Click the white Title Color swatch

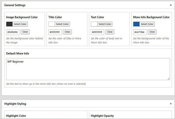coord(52,24)
